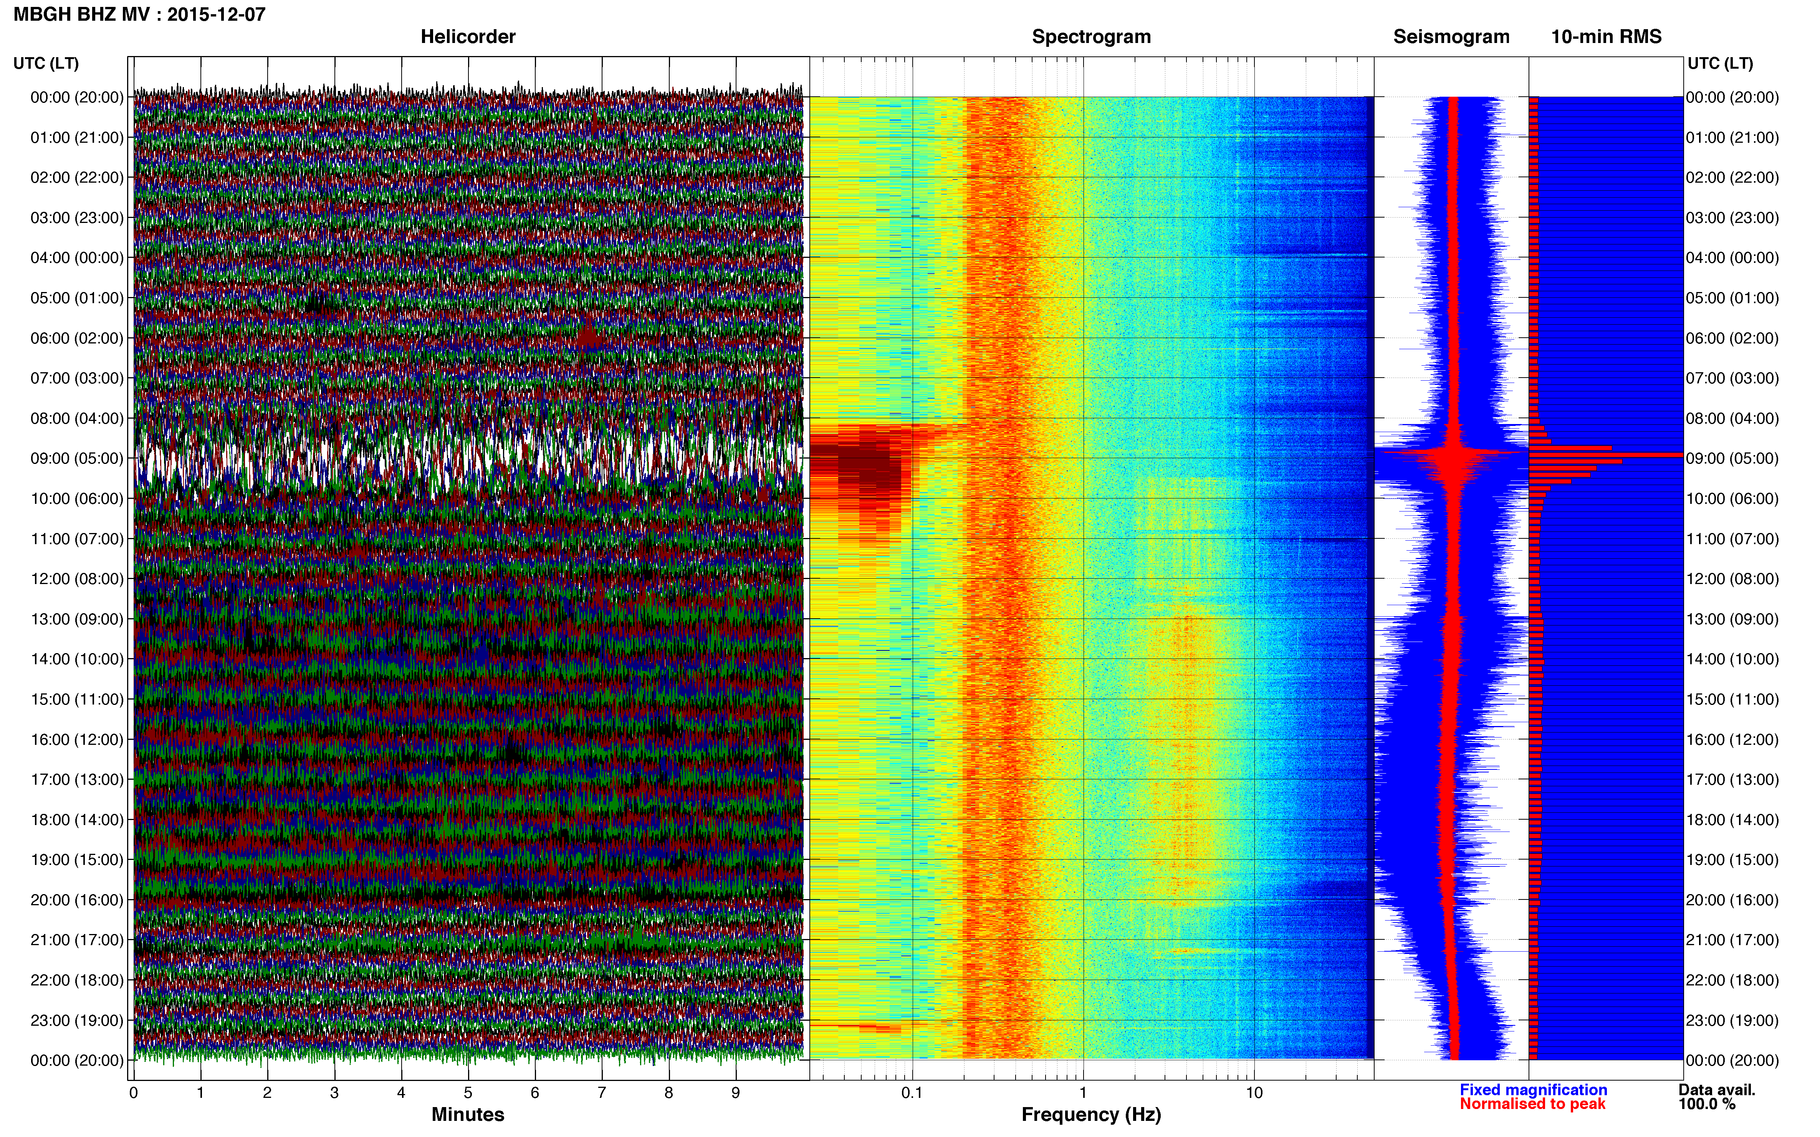Click the 0.1 tick on the Frequency axis
Viewport: 1820px width, 1137px height.
point(912,1093)
